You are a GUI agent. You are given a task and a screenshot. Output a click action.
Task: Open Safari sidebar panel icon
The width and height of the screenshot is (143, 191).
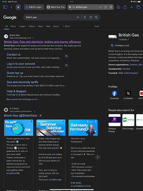coord(5,7)
